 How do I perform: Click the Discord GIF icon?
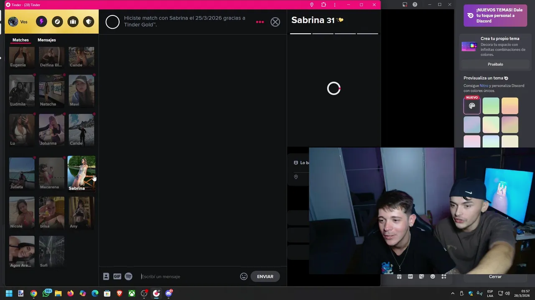tap(410, 277)
